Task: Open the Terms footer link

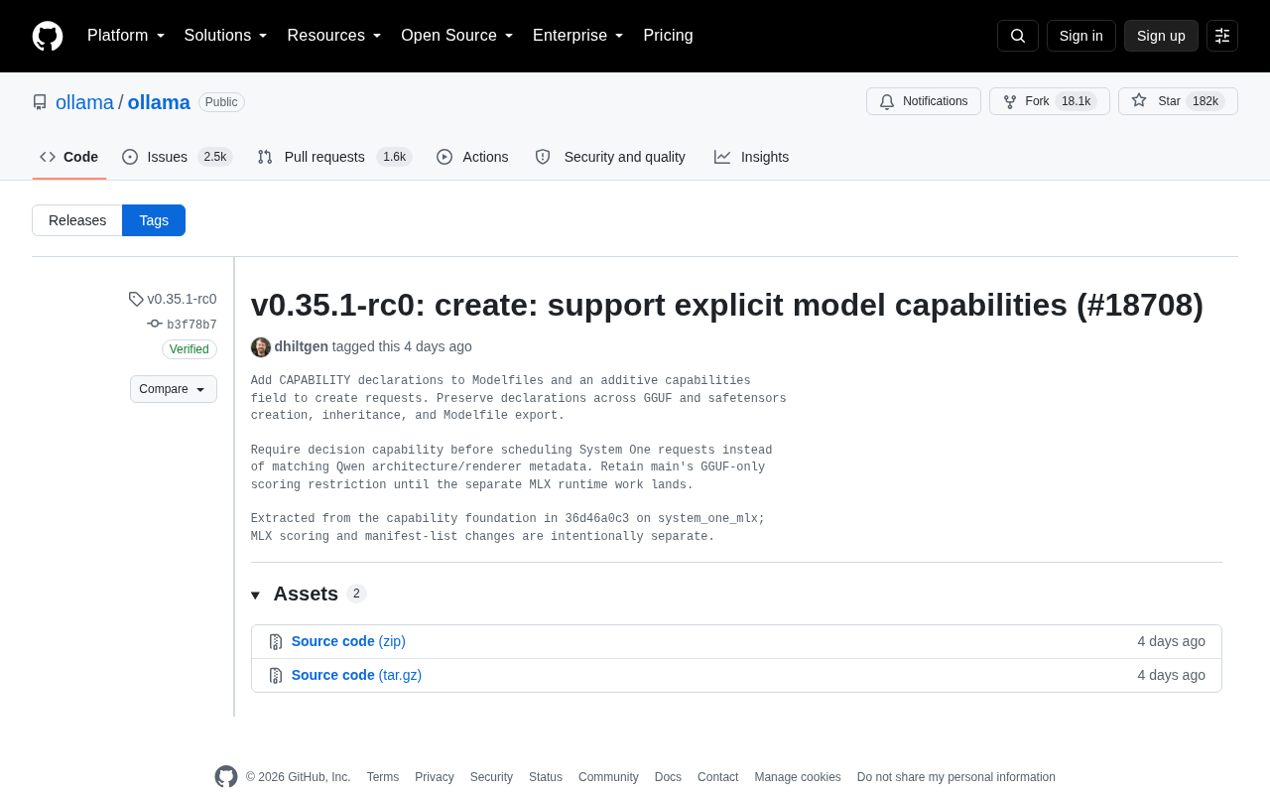Action: click(x=383, y=777)
